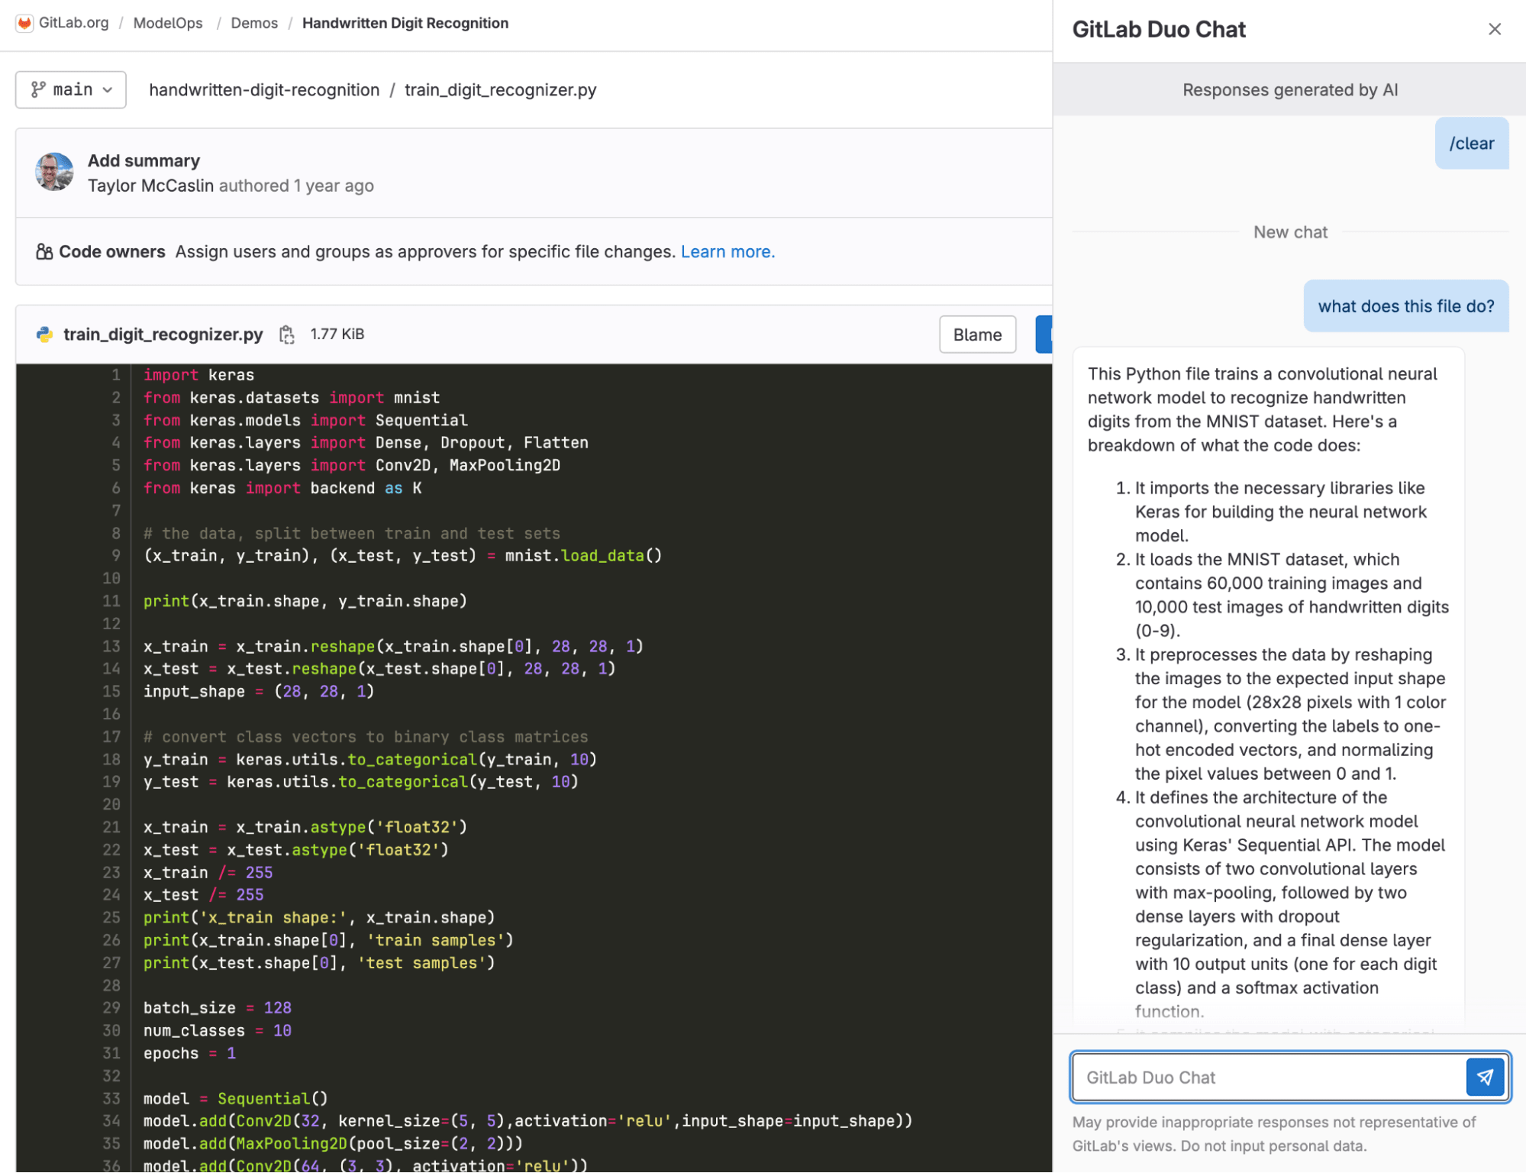This screenshot has width=1526, height=1173.
Task: Click 'Responses generated by AI' banner
Action: (x=1289, y=89)
